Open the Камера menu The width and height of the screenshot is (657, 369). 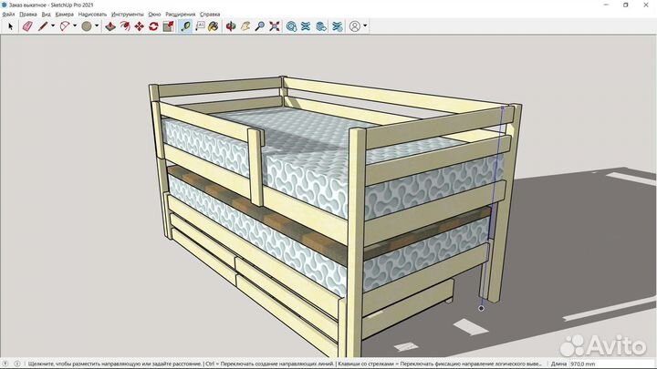click(x=64, y=15)
